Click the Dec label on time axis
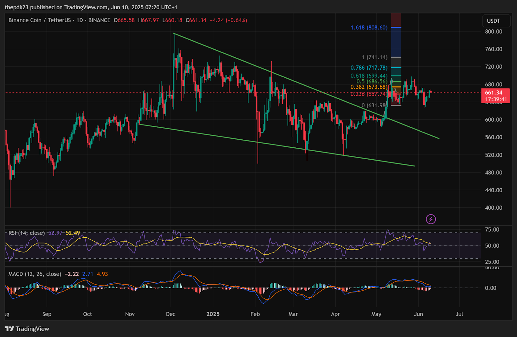 [171, 314]
